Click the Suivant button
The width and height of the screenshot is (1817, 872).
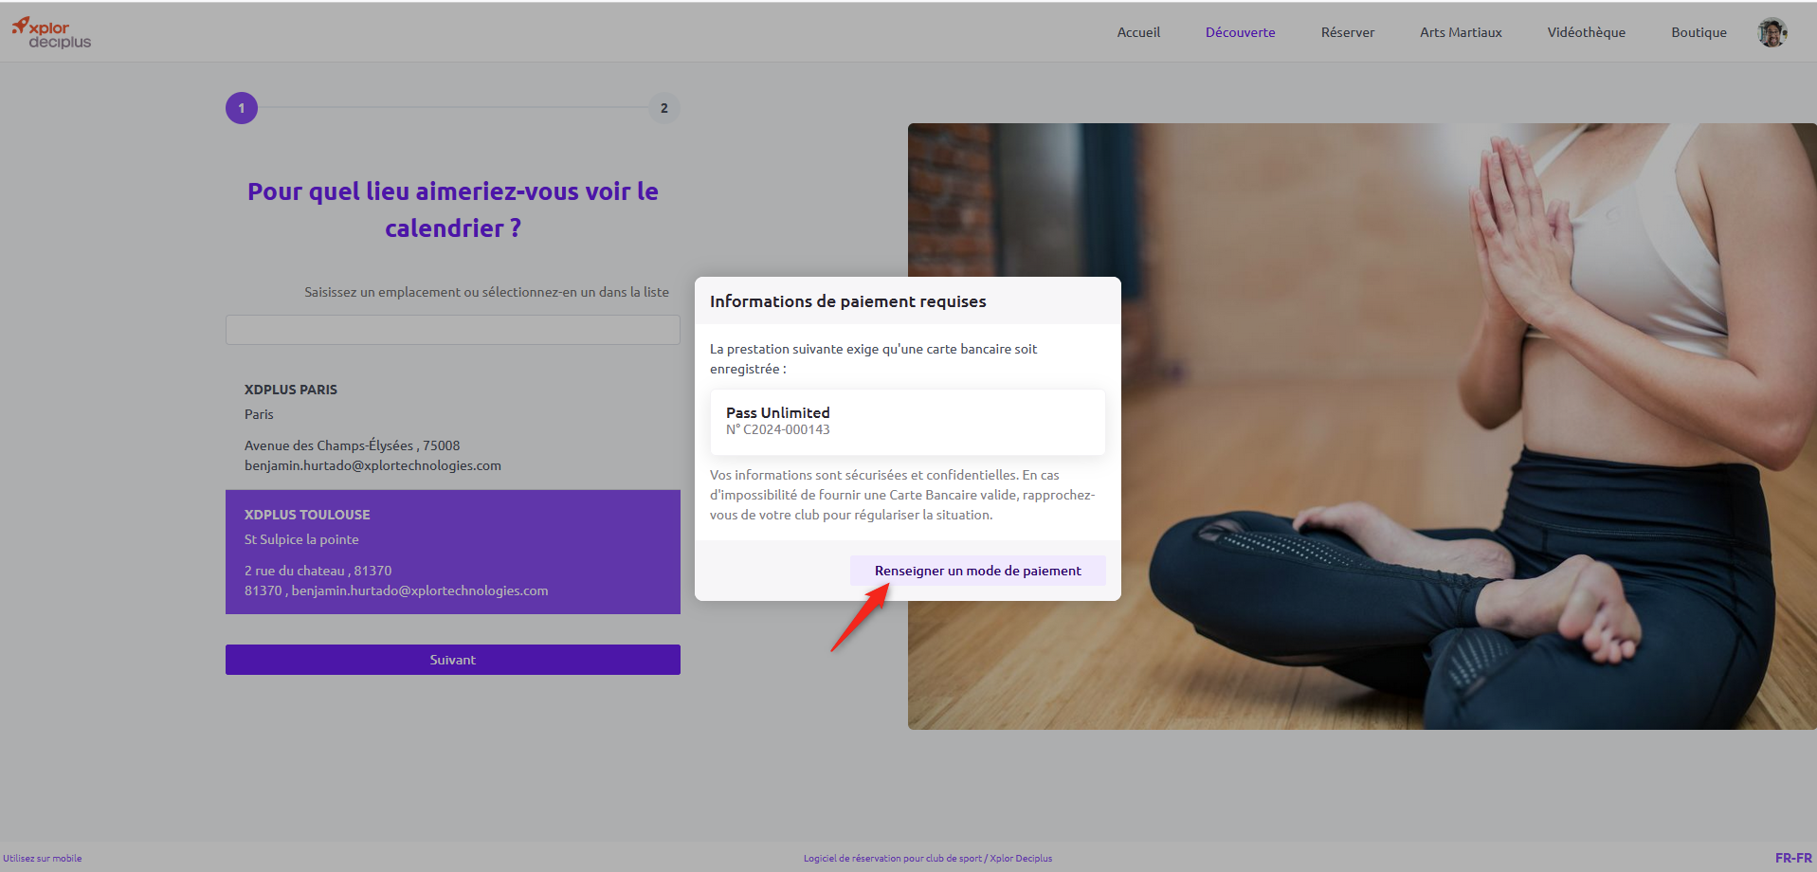453,660
